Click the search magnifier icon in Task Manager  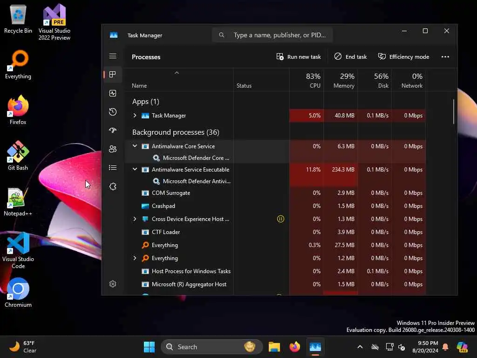221,35
